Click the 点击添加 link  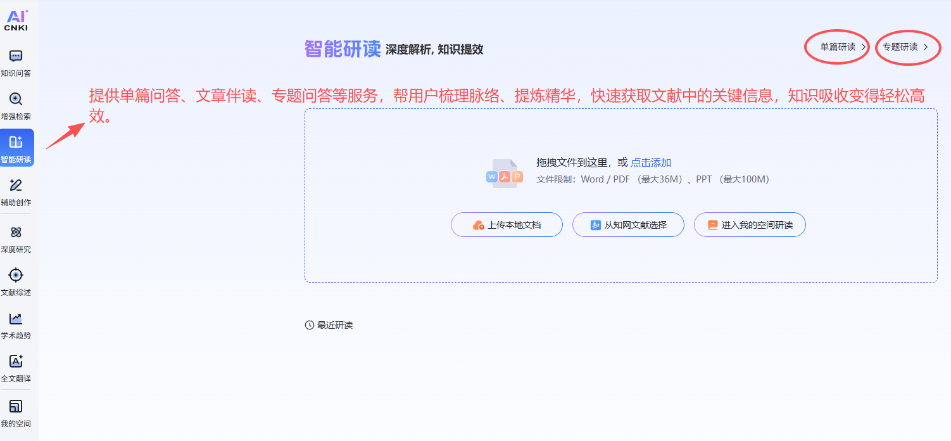point(650,163)
